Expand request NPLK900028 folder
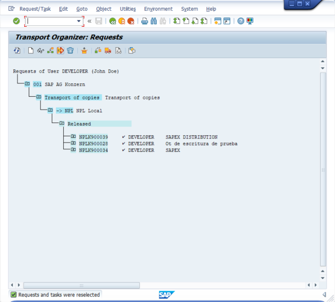335x302 pixels. tap(73, 143)
